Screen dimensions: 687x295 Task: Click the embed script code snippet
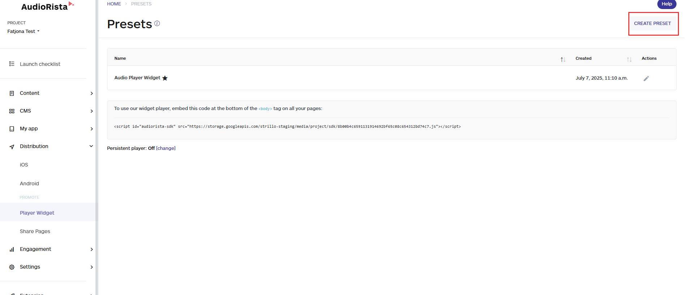coord(287,127)
